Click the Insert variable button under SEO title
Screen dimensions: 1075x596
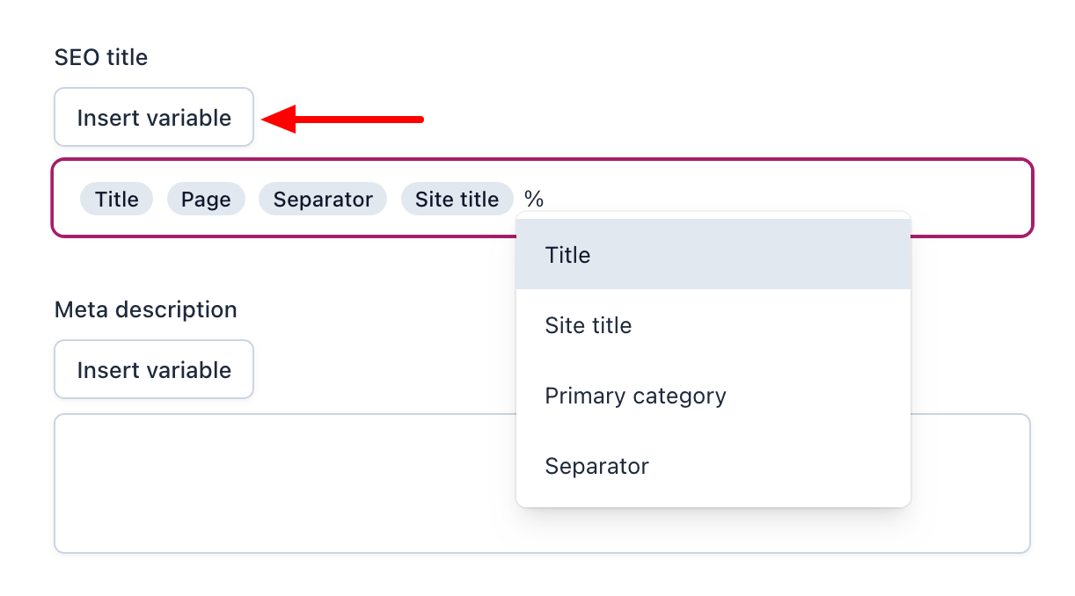click(153, 117)
